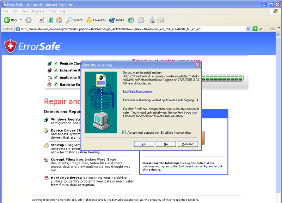This screenshot has height=203, width=282.
Task: Click the Windows flag logo
Action: [275, 11]
